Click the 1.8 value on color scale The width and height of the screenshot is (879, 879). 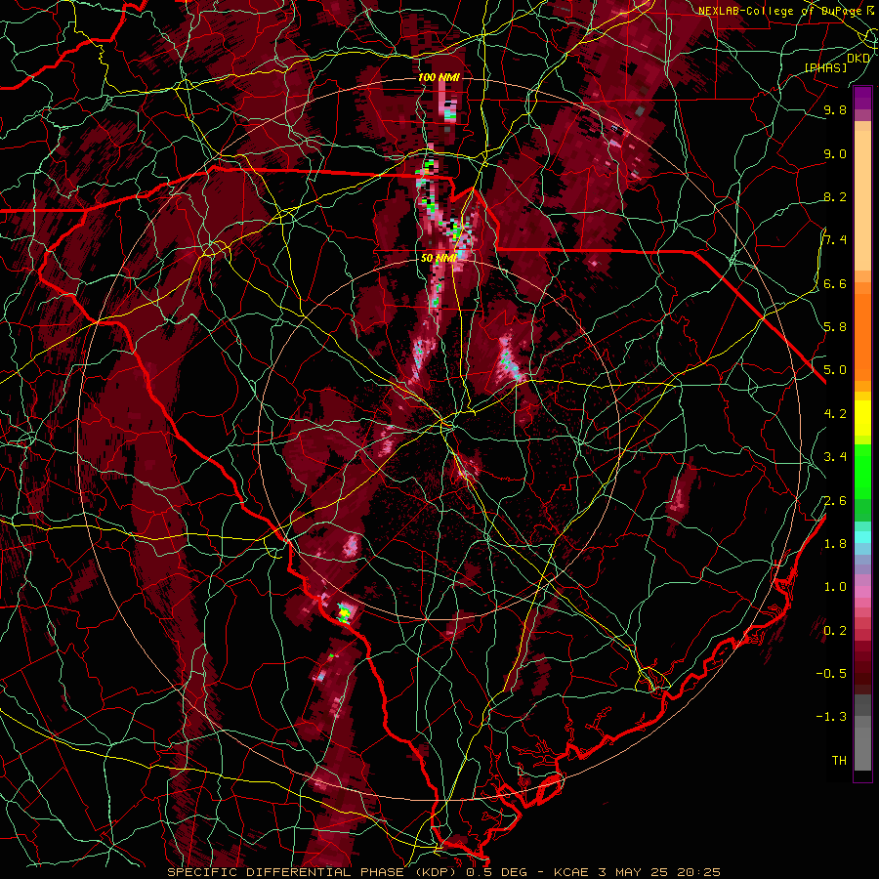coord(835,544)
